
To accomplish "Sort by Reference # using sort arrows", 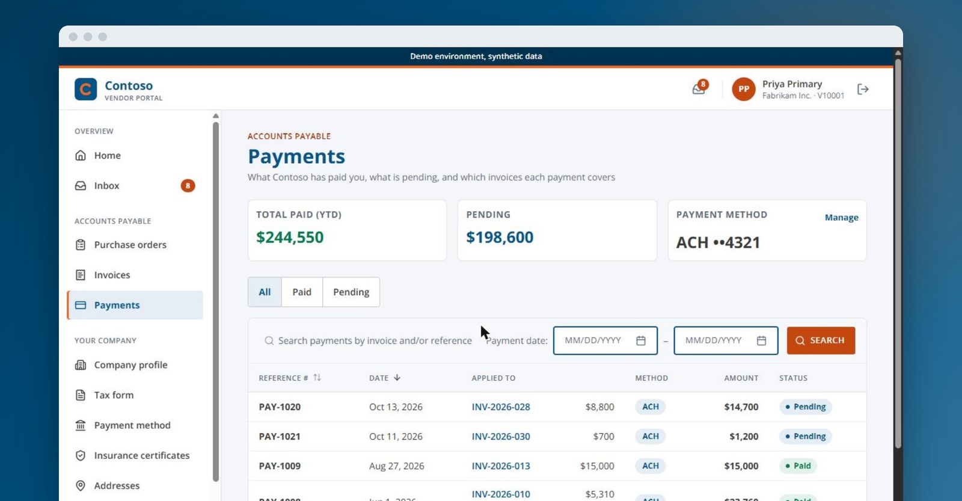I will (x=317, y=378).
